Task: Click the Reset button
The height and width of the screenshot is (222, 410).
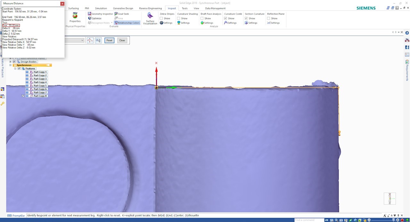Action: tap(110, 40)
